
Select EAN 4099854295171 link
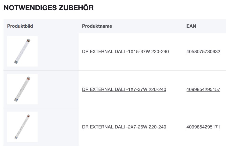pos(203,127)
